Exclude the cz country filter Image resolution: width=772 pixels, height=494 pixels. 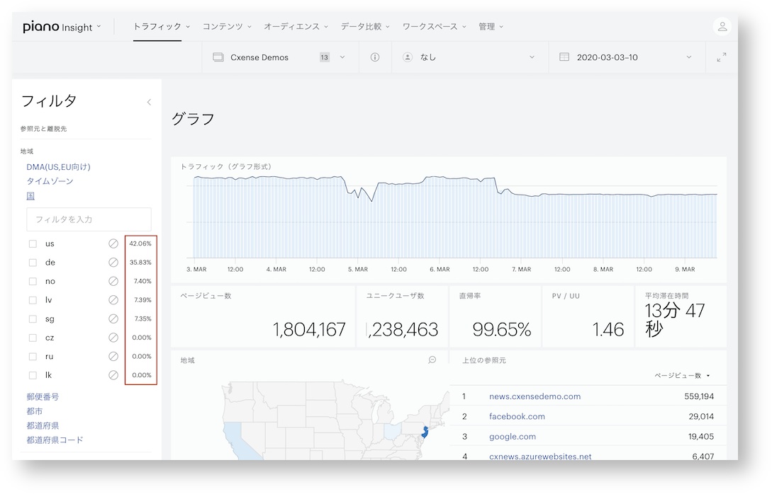pos(113,338)
